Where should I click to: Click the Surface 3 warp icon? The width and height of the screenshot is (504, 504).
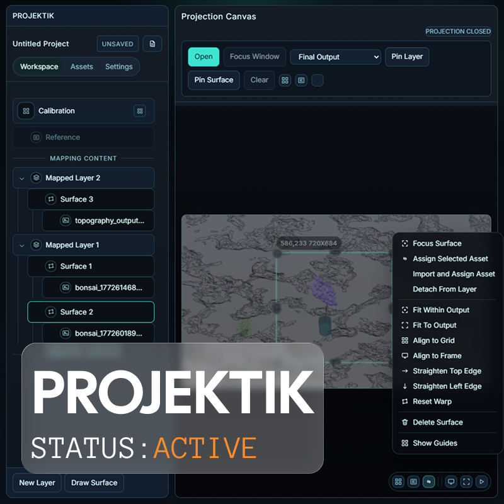[x=50, y=199]
